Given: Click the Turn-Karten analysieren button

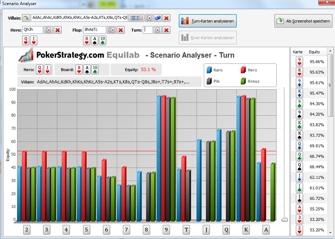Looking at the screenshot, I should point(208,21).
